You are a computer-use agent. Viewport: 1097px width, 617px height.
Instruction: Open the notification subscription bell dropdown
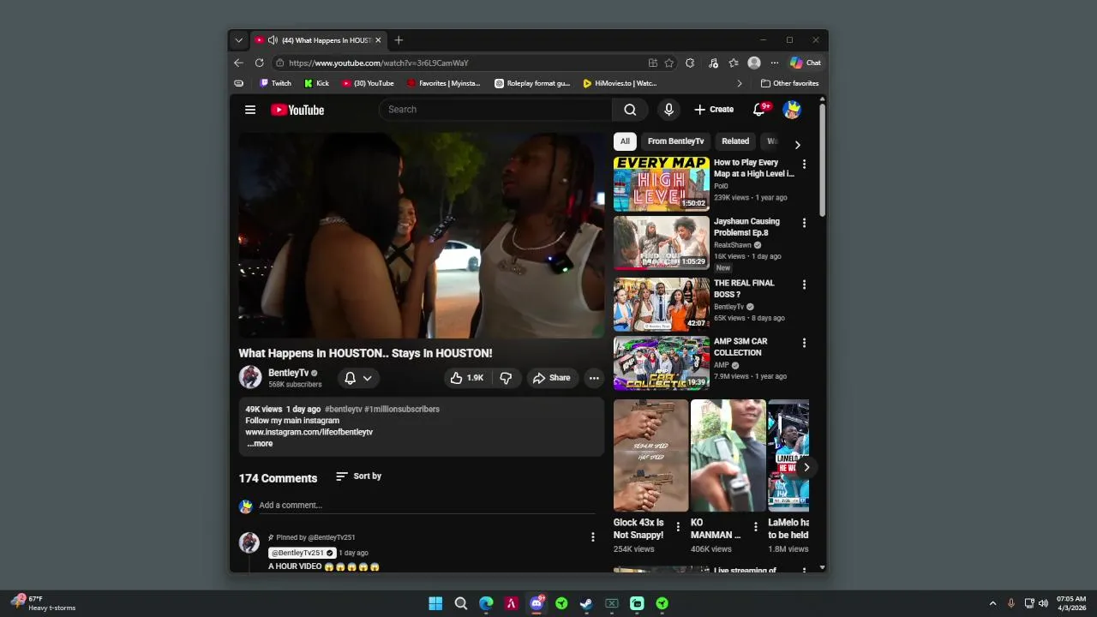pyautogui.click(x=358, y=378)
